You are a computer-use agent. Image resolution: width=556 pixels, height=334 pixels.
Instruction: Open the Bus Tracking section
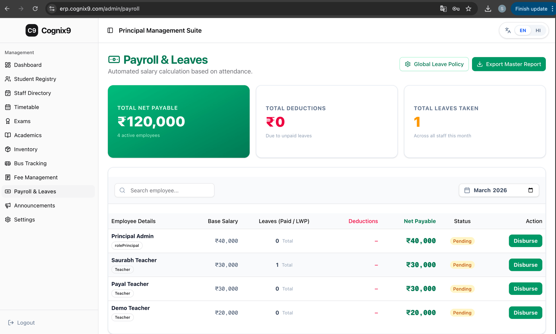tap(30, 163)
